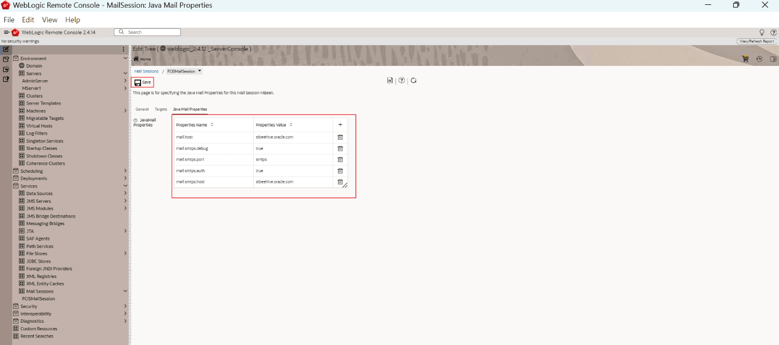Select Coherence Clusters in navigation tree
The height and width of the screenshot is (345, 779).
(x=45, y=164)
